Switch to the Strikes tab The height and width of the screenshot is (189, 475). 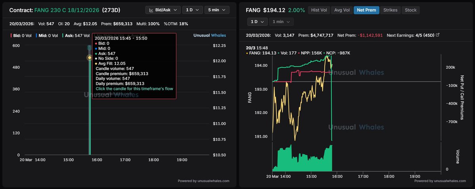point(390,10)
